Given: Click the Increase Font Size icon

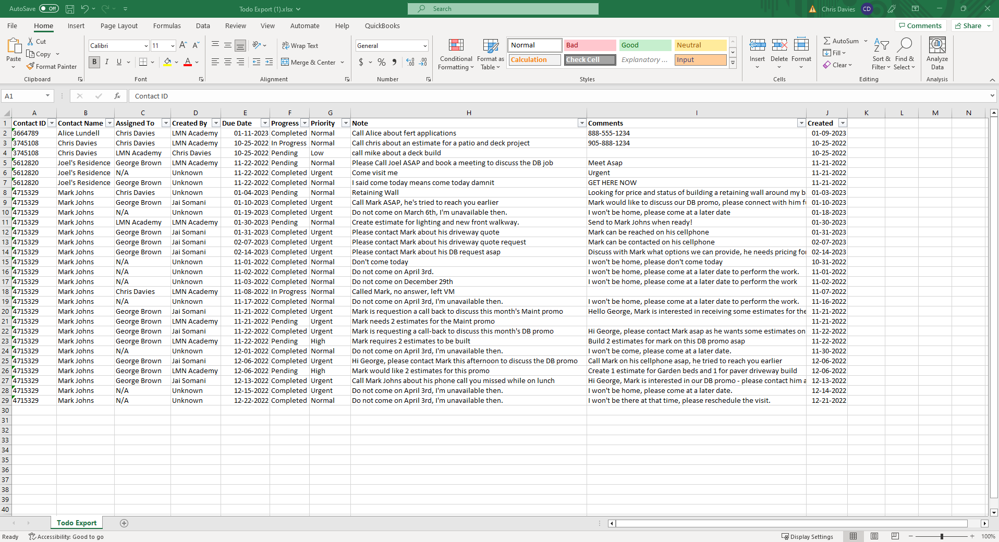Looking at the screenshot, I should 183,46.
